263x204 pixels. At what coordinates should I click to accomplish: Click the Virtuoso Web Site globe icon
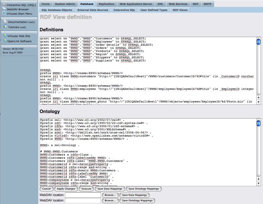(5, 36)
